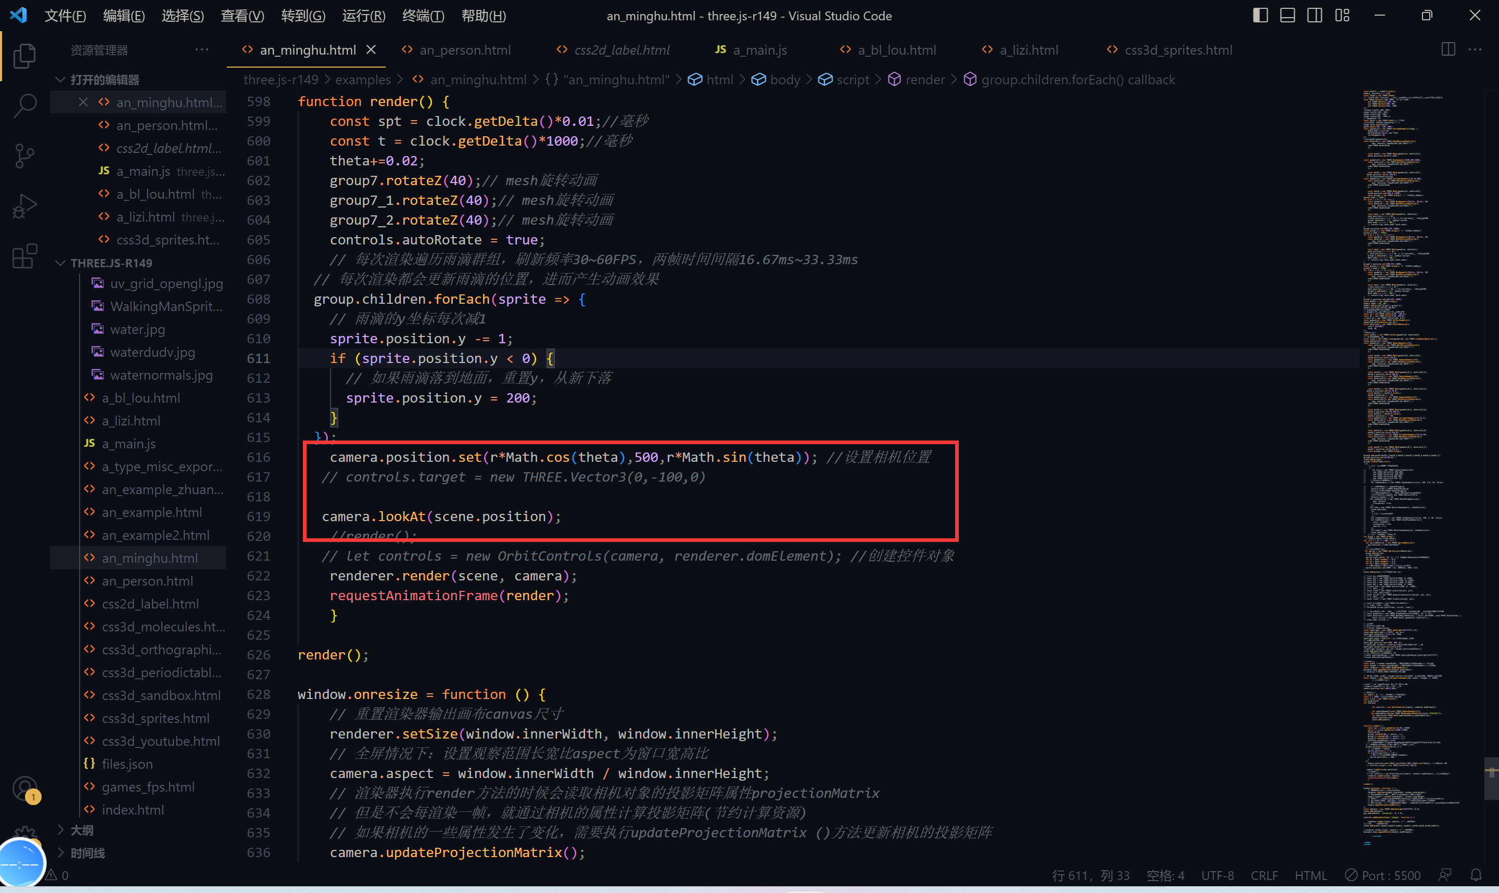The height and width of the screenshot is (893, 1499).
Task: Split the editor to the right
Action: click(1448, 50)
